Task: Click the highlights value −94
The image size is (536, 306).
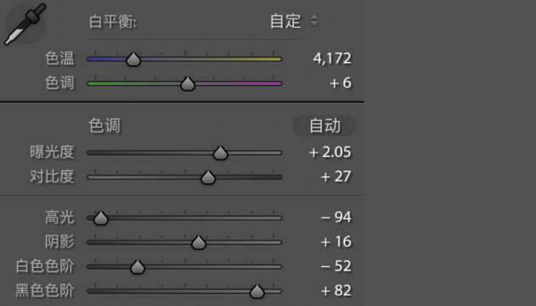Action: [x=336, y=217]
